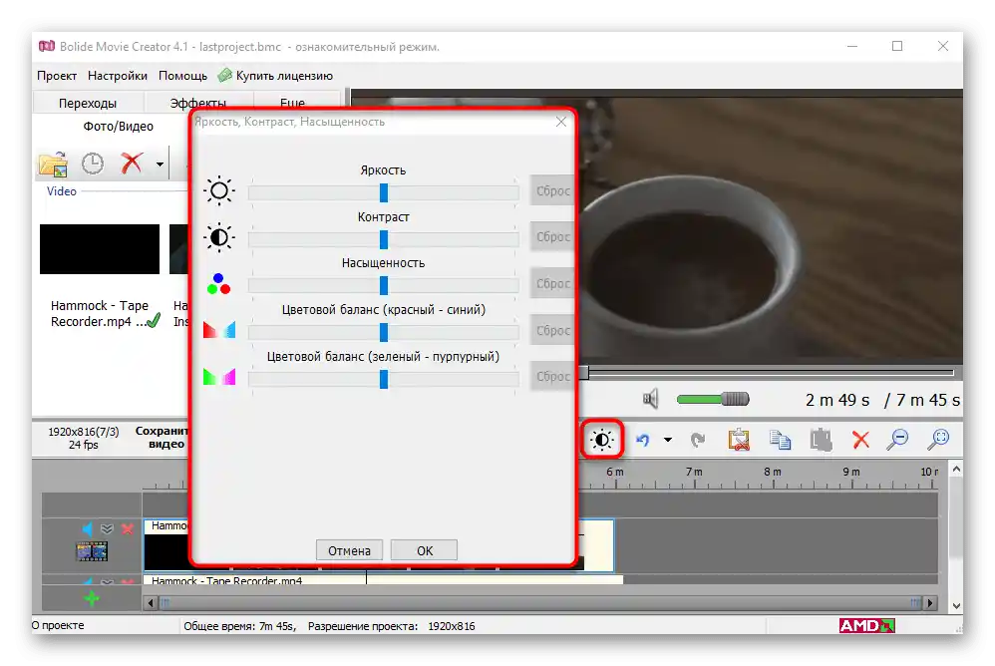
Task: Click the timeline horizontal scroll right arrow
Action: pyautogui.click(x=930, y=602)
